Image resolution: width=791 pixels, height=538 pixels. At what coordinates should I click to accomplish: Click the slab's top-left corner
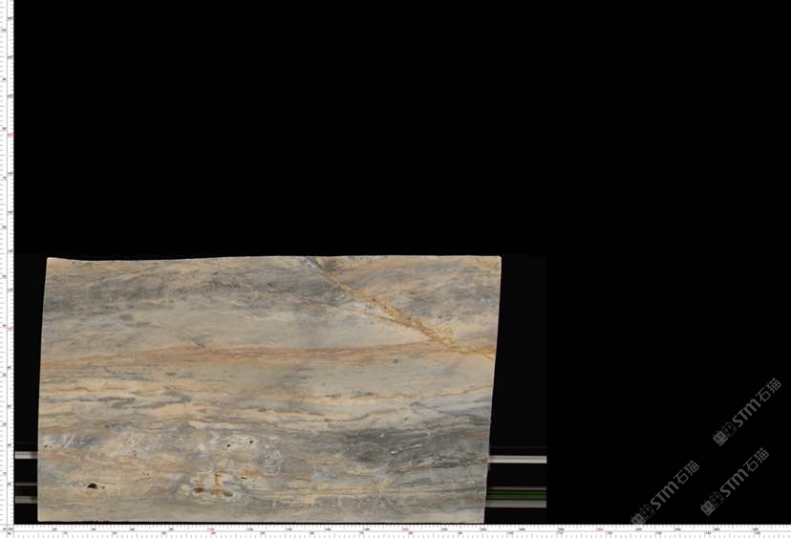coord(50,260)
